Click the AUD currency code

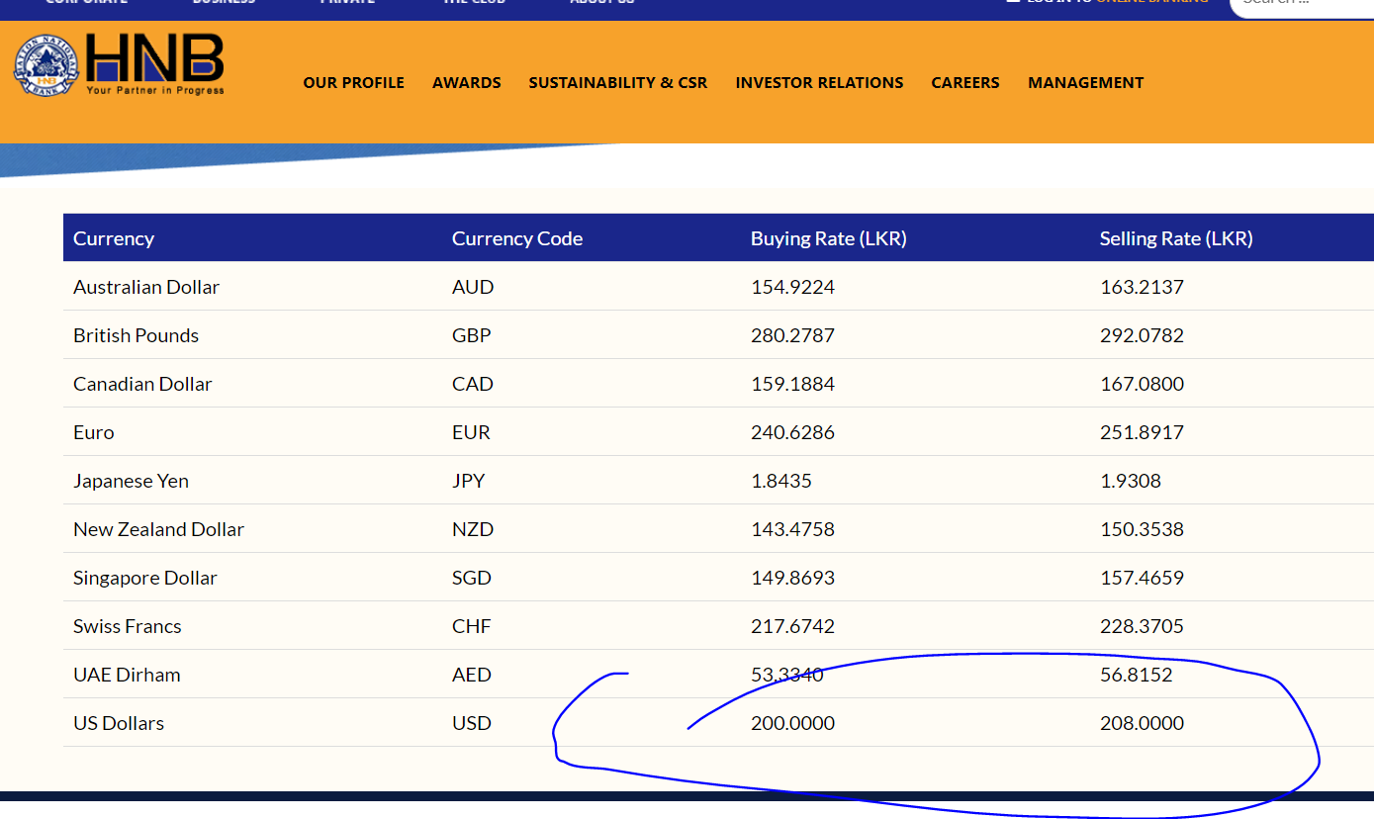pyautogui.click(x=473, y=287)
